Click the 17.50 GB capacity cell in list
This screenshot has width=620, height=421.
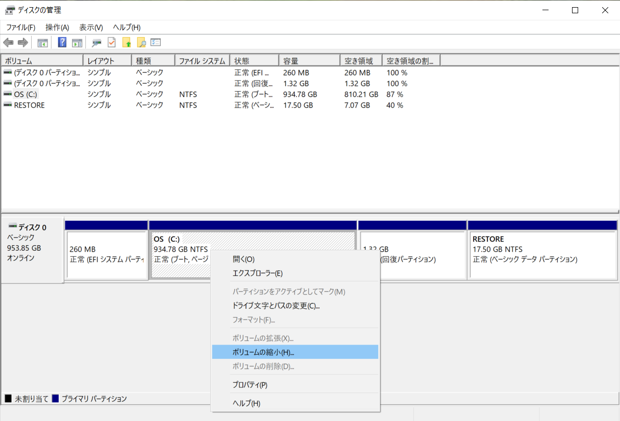[x=298, y=105]
